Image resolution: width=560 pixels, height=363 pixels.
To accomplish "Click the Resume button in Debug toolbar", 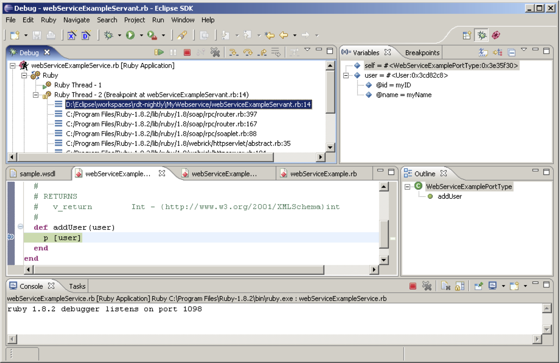I will (x=159, y=53).
